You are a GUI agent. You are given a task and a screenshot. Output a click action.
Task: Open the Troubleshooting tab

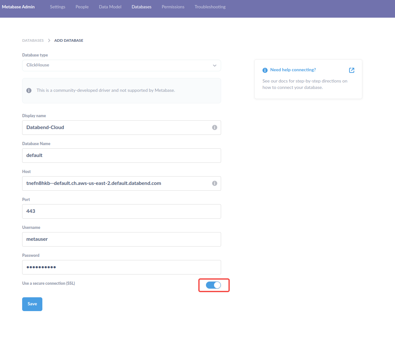pyautogui.click(x=210, y=7)
